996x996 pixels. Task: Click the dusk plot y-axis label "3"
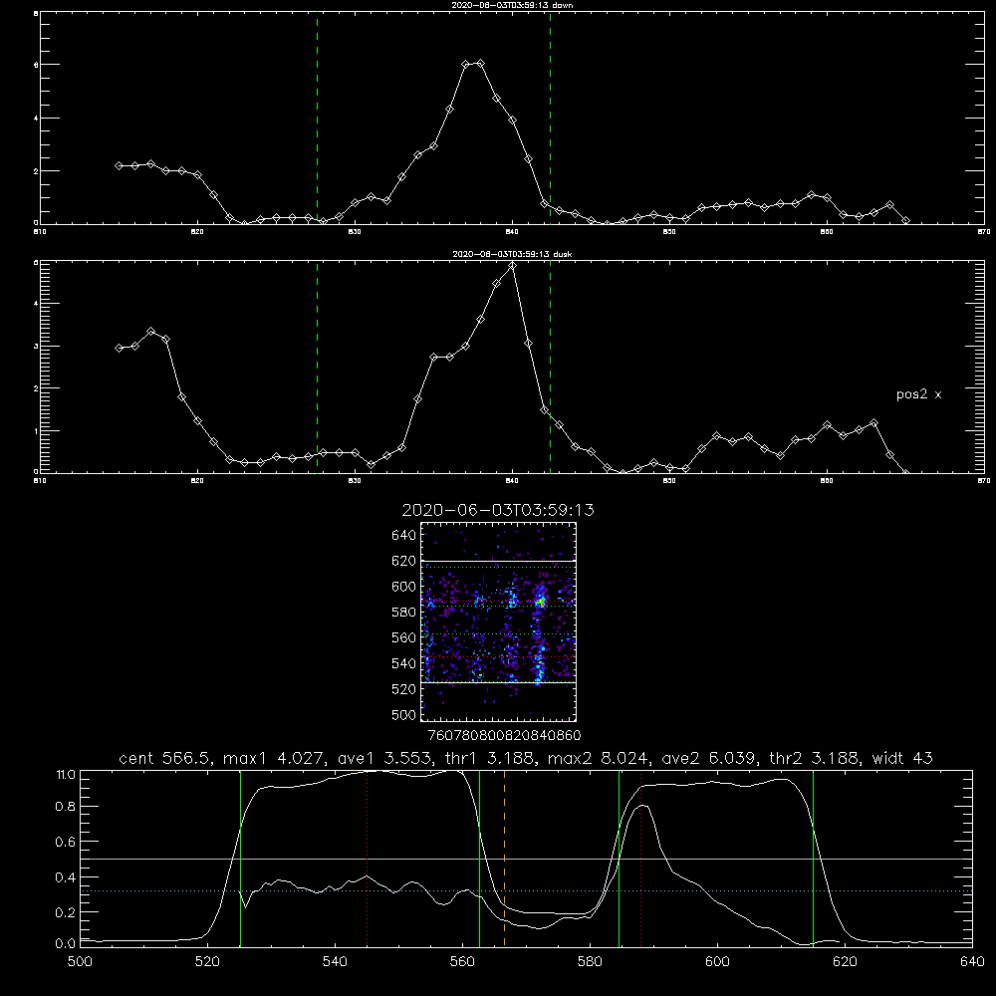(x=36, y=347)
